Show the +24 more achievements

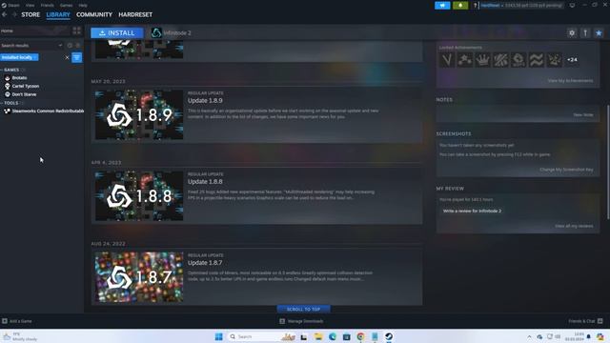572,60
